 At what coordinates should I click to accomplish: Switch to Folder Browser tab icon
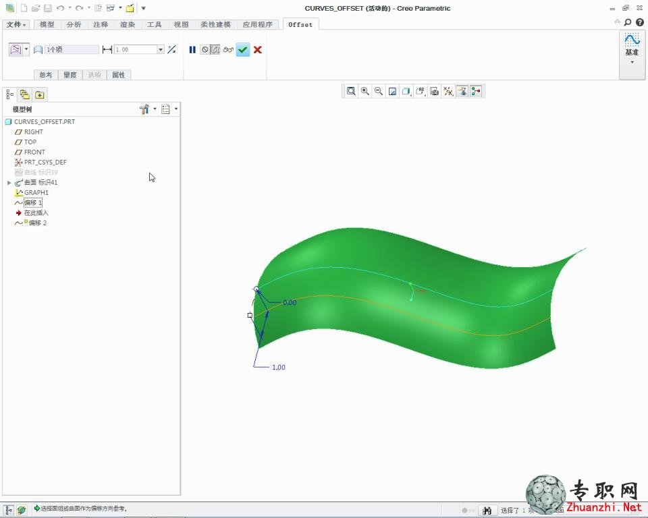point(25,94)
